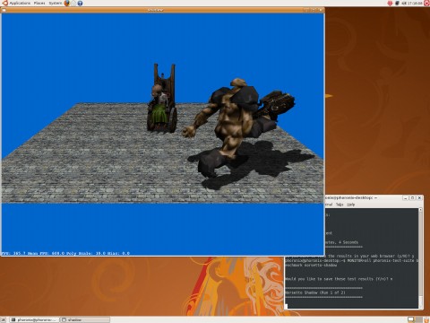Image resolution: width=430 pixels, height=323 pixels.
Task: Open the System menu
Action: 56,3
